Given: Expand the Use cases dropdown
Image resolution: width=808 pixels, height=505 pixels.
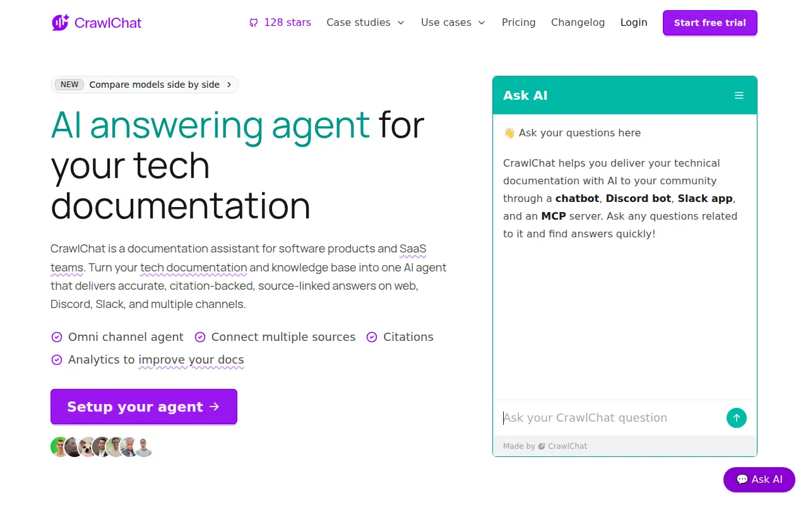Looking at the screenshot, I should click(453, 23).
